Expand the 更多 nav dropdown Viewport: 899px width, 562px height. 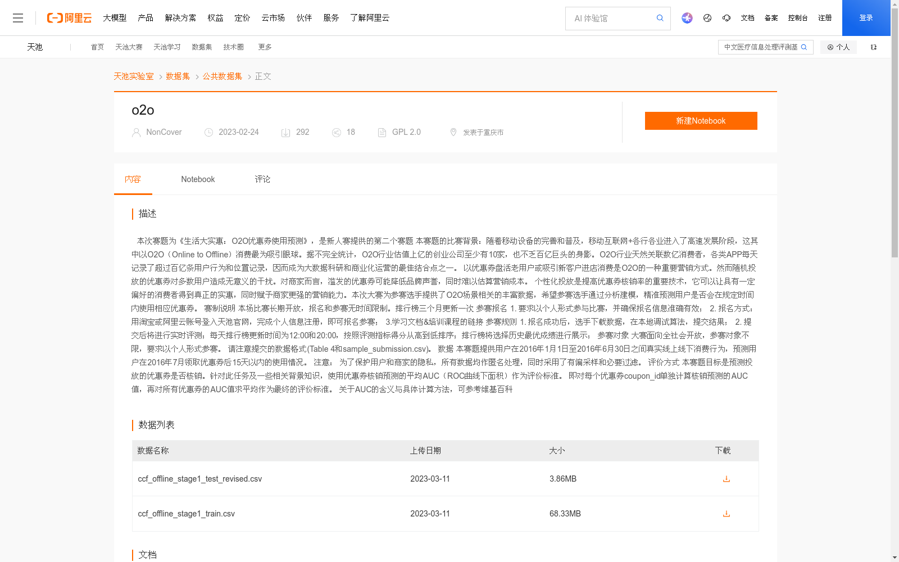point(265,47)
